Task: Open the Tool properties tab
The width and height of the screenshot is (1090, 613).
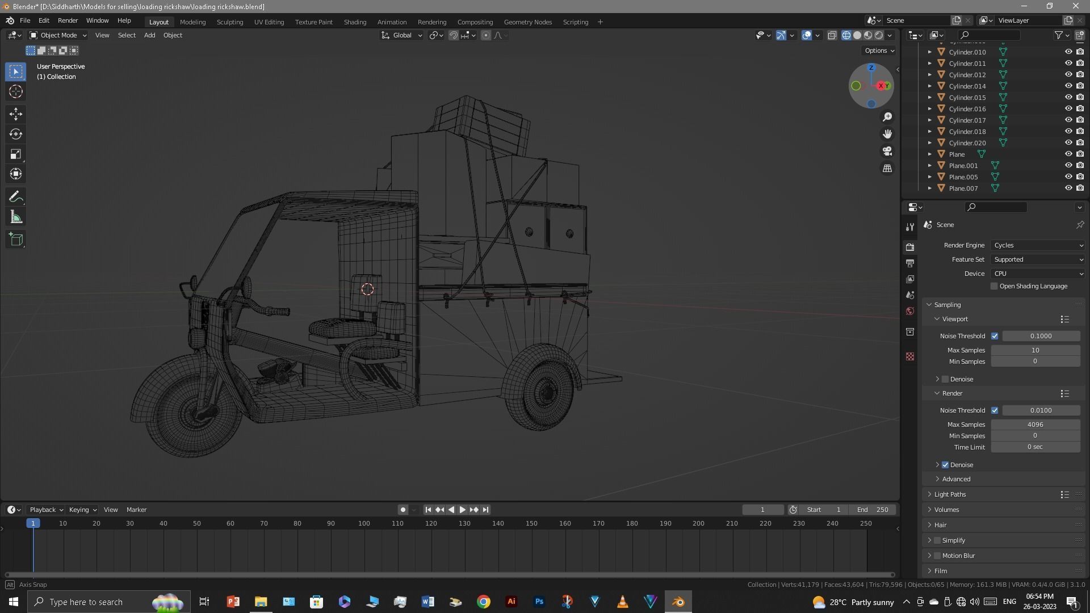Action: pos(910,226)
